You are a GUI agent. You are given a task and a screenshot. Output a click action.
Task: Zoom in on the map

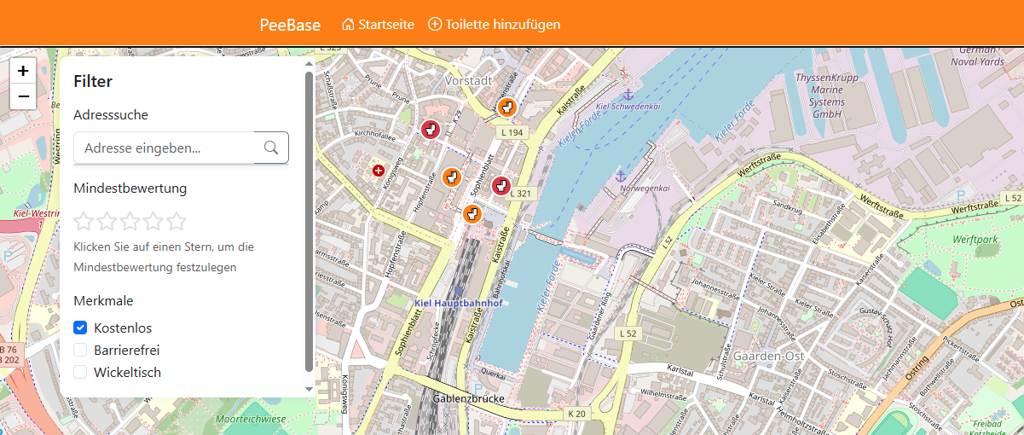(x=23, y=71)
